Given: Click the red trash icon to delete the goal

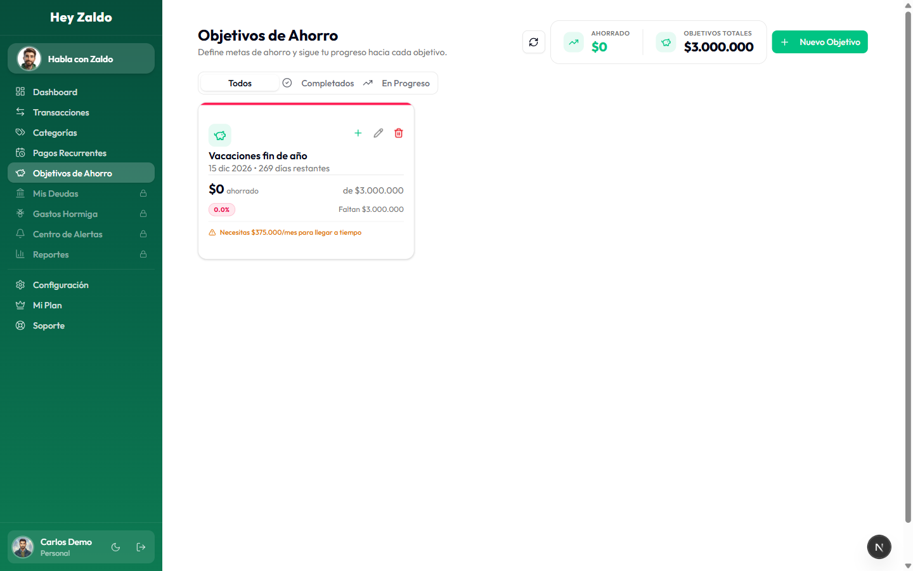Looking at the screenshot, I should point(399,133).
